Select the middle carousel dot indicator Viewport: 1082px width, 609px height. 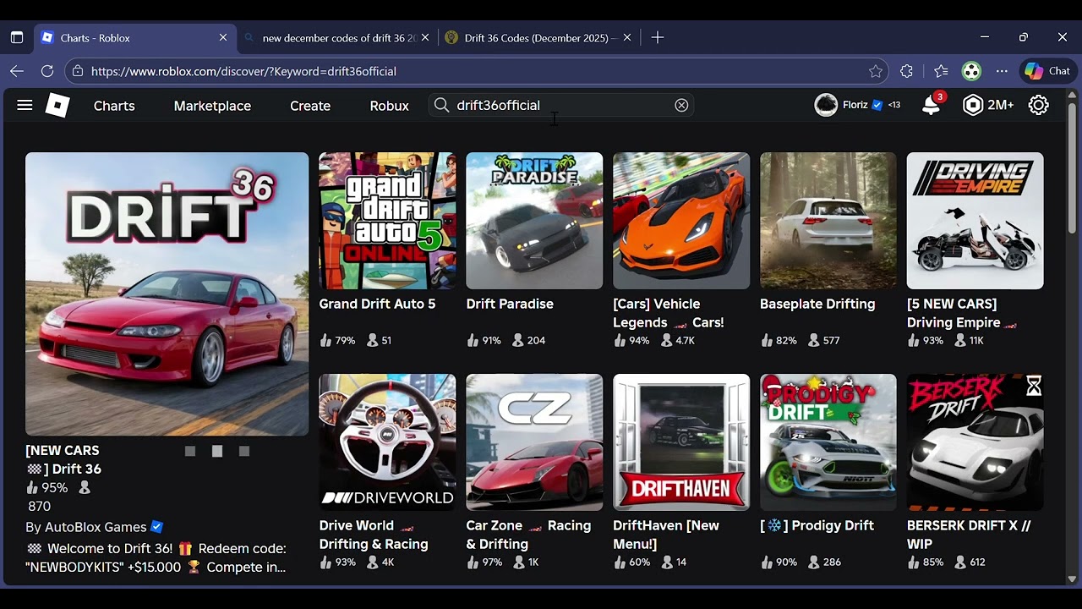coord(217,452)
